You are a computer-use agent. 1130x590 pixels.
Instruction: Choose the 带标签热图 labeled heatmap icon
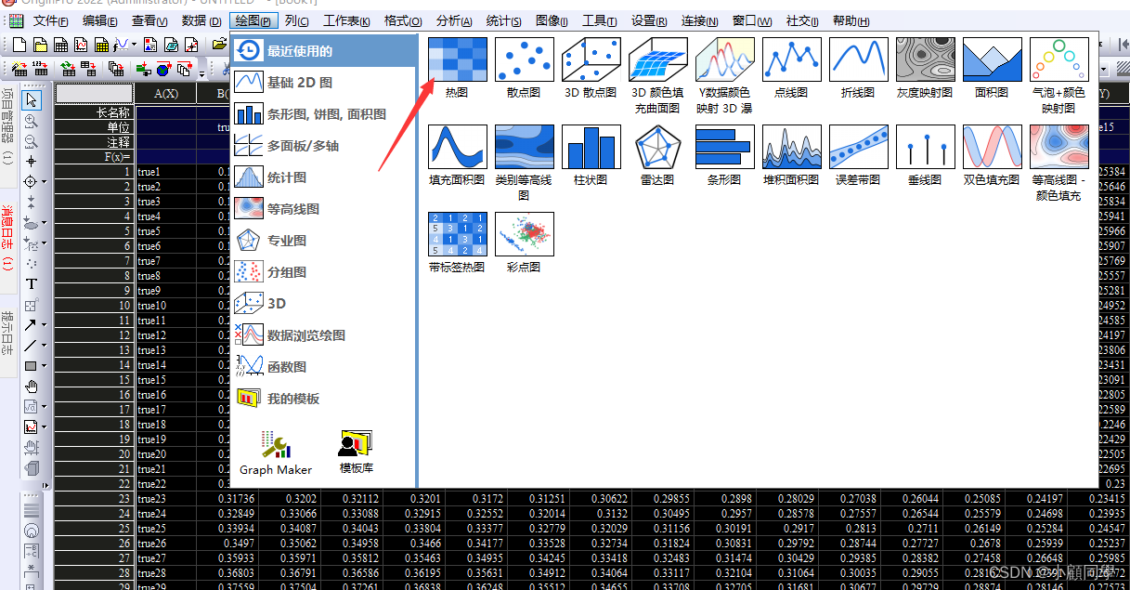pyautogui.click(x=457, y=243)
